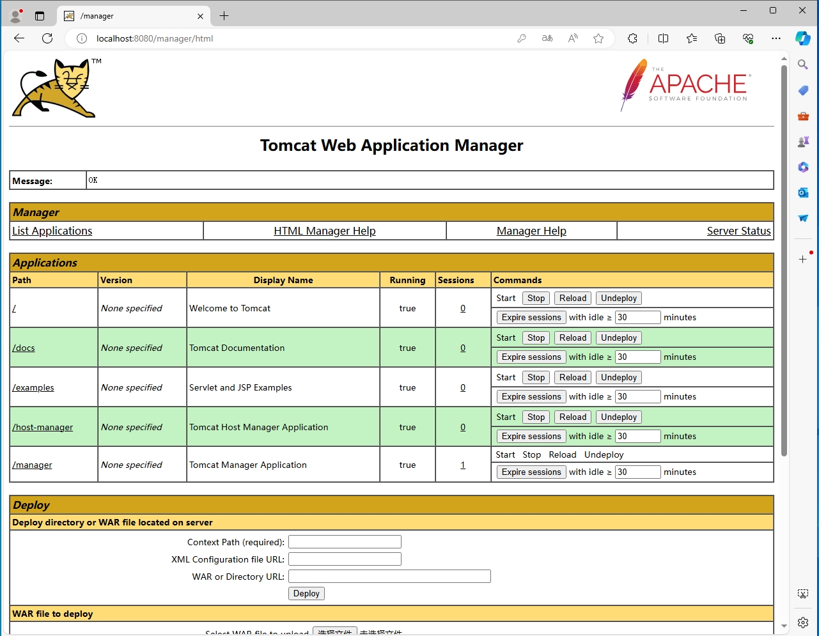Screen dimensions: 819x636
Task: Click the page vertical scrollbar
Action: tap(784, 261)
